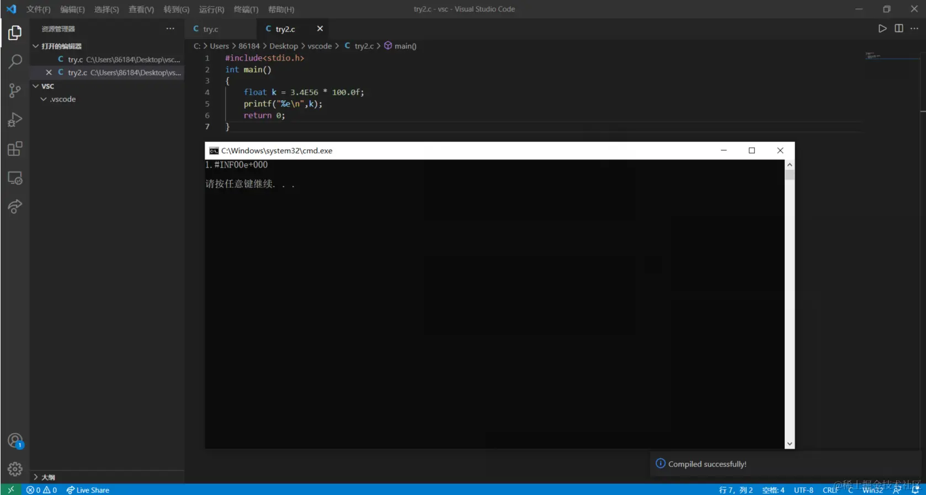The width and height of the screenshot is (926, 495).
Task: Open cursor position 行 7, 列 2 in status bar
Action: click(x=736, y=490)
